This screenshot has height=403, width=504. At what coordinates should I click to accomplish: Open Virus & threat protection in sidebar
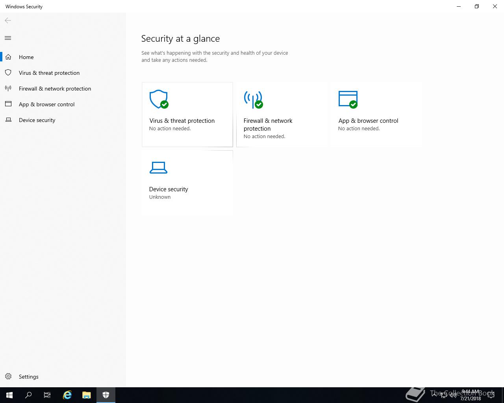[x=63, y=73]
